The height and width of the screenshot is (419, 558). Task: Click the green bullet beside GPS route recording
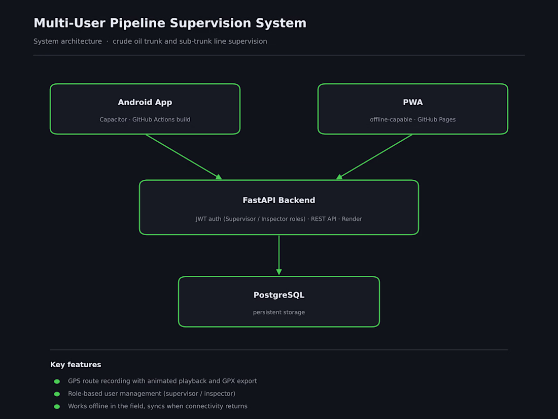(57, 381)
